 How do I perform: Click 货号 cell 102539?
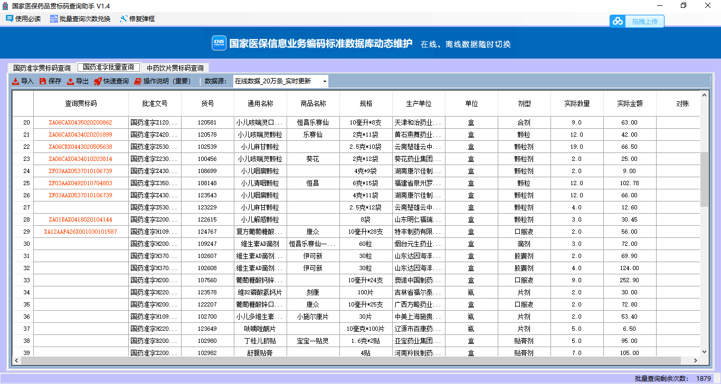tap(207, 147)
